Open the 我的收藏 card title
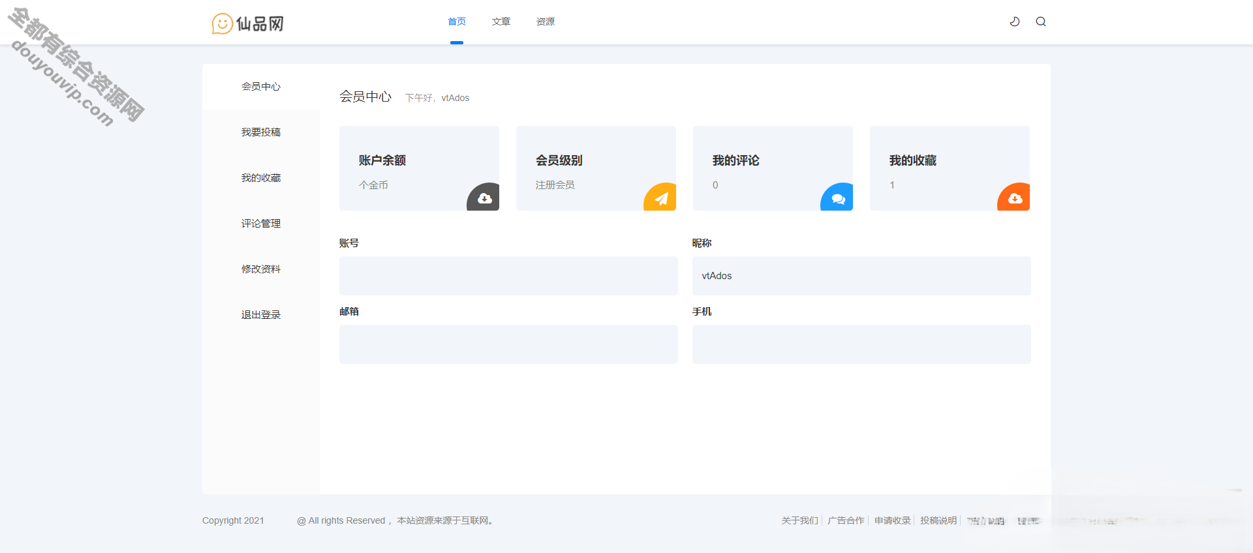The height and width of the screenshot is (553, 1253). (x=912, y=160)
